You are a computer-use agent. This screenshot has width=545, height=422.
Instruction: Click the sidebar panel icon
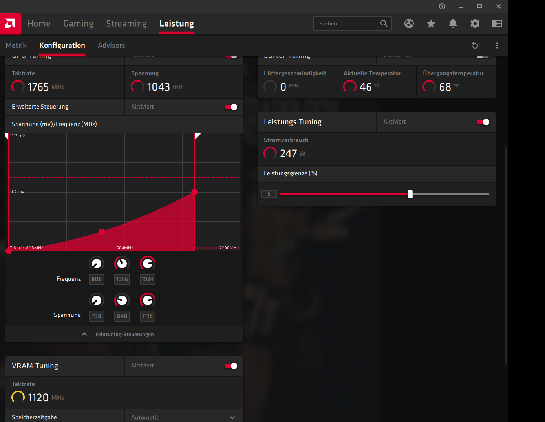[497, 24]
